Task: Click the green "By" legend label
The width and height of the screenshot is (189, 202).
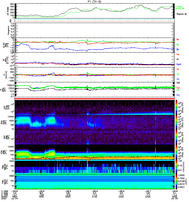Action: [x=178, y=45]
